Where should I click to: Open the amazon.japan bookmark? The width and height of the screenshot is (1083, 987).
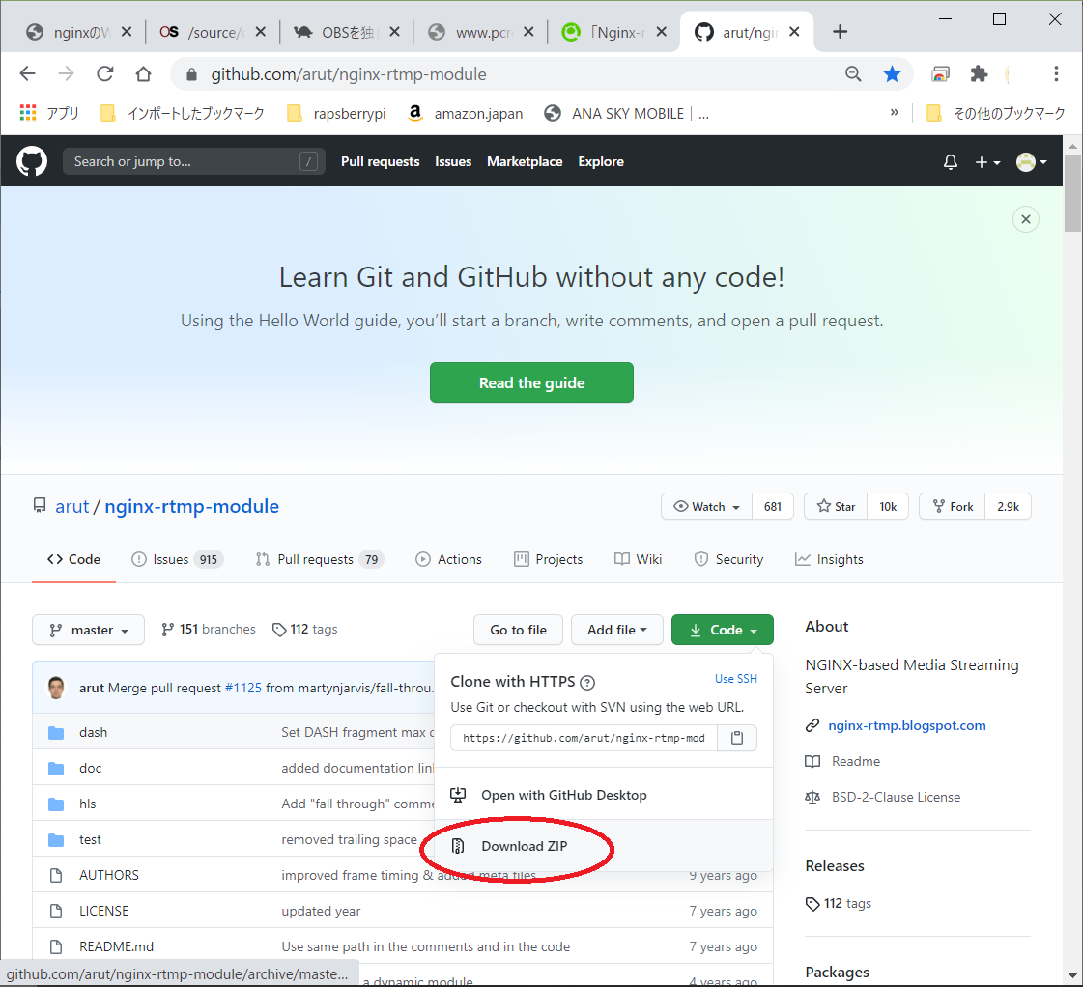coord(466,113)
